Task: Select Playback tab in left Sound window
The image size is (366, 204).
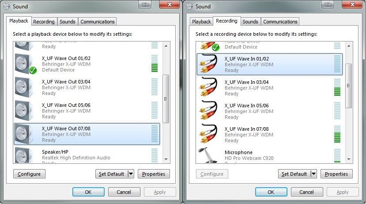Action: 19,21
